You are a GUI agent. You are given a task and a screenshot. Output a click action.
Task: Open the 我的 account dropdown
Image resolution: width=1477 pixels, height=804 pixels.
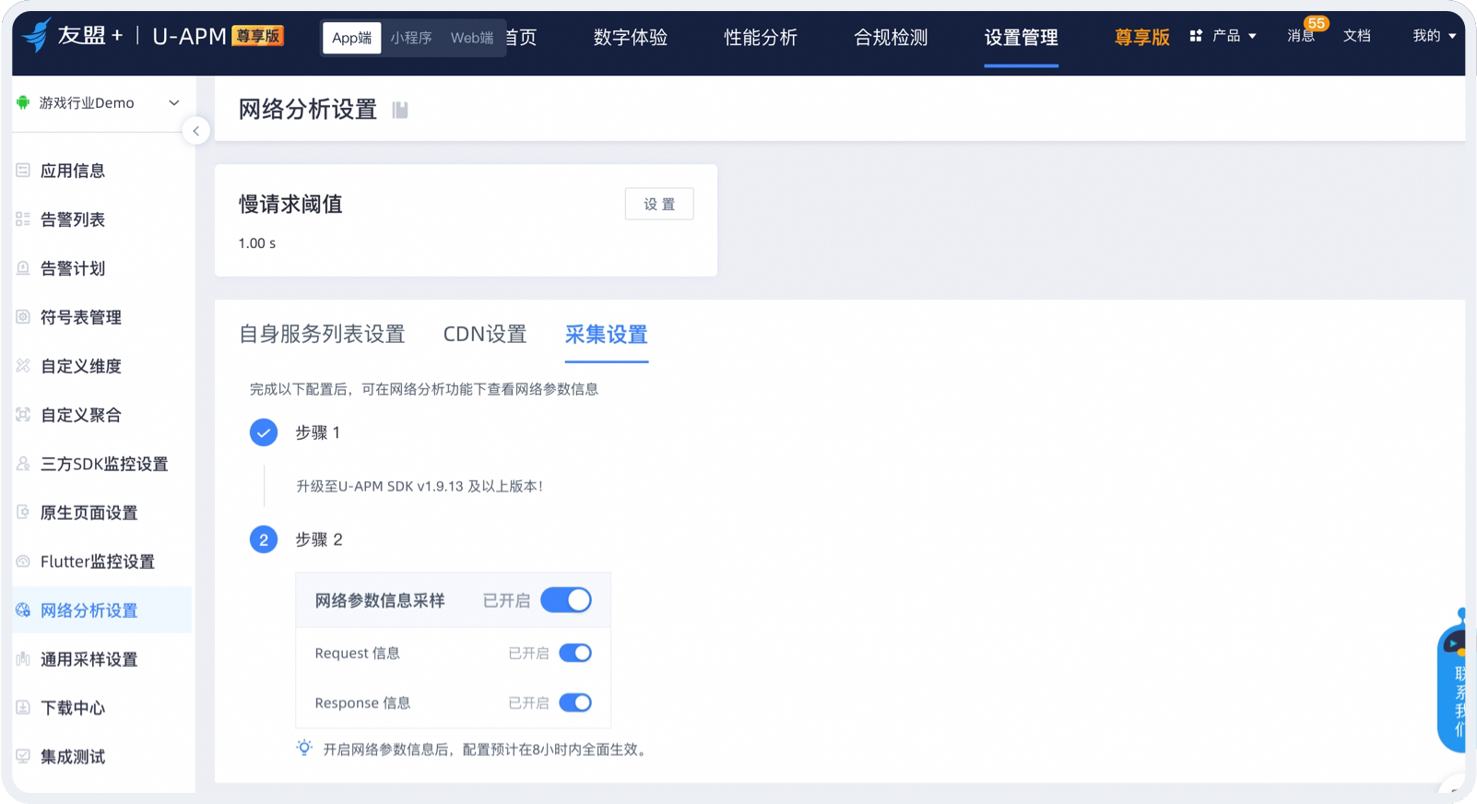click(1435, 36)
